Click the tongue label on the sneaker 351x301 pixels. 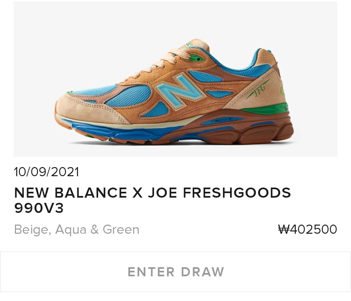pos(188,44)
